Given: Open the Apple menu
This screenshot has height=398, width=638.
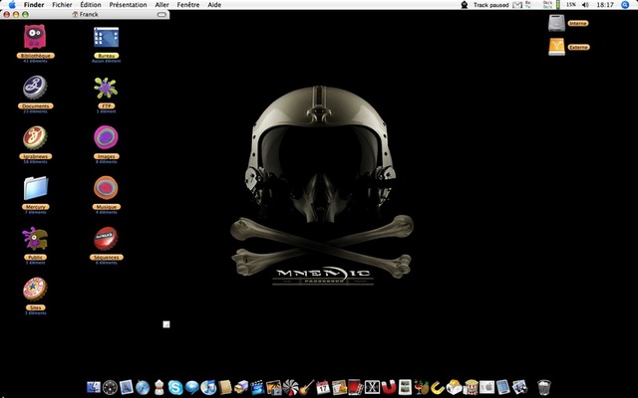Looking at the screenshot, I should point(12,5).
